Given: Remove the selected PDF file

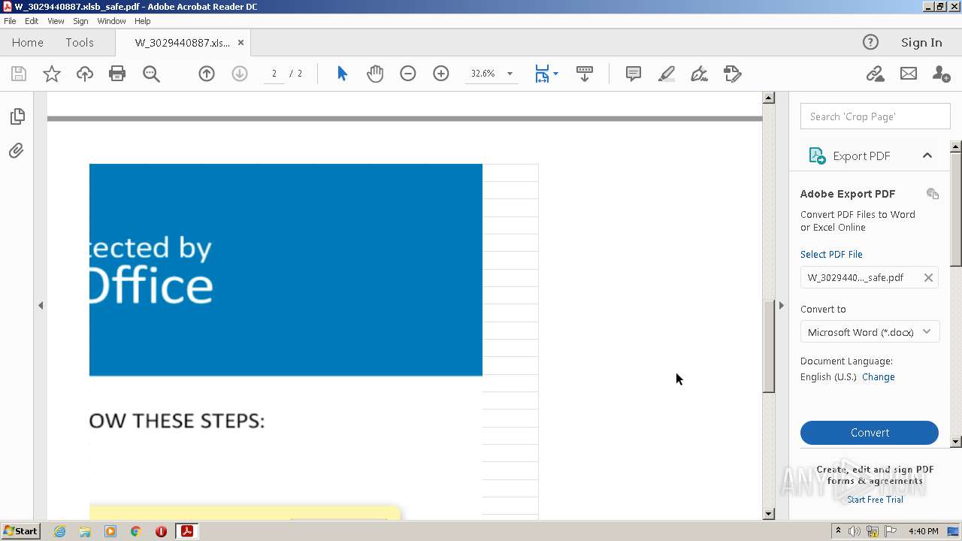Looking at the screenshot, I should pos(928,277).
